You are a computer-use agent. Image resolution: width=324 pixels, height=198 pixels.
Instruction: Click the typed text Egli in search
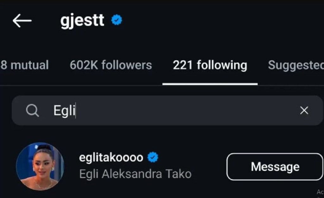[64, 111]
